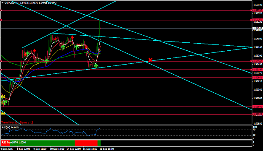Click the 1.53790 price axis label

[258, 56]
